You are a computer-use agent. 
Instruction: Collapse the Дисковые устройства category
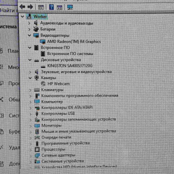29,59
